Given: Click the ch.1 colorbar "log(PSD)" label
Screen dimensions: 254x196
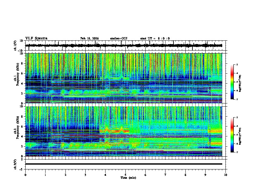Looking at the screenshot, I should point(240,83).
